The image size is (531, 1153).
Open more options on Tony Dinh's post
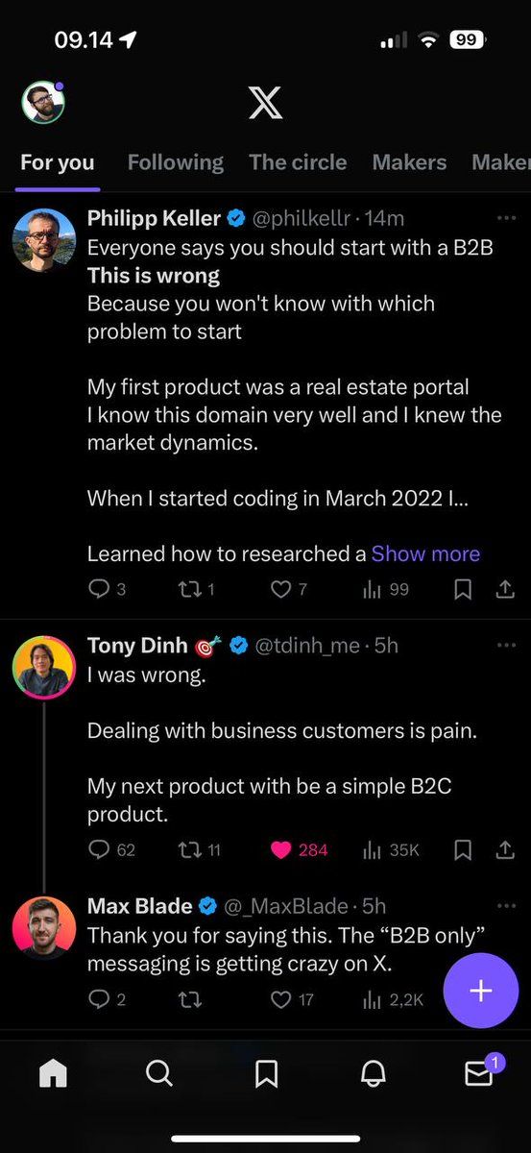506,645
